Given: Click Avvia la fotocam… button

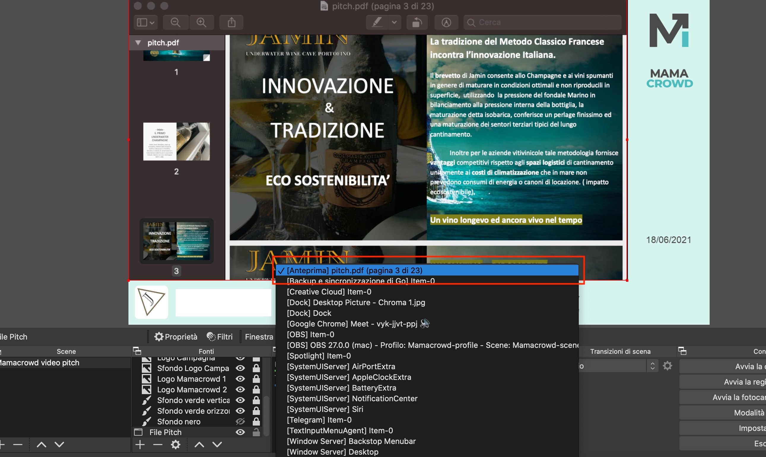Looking at the screenshot, I should point(723,397).
